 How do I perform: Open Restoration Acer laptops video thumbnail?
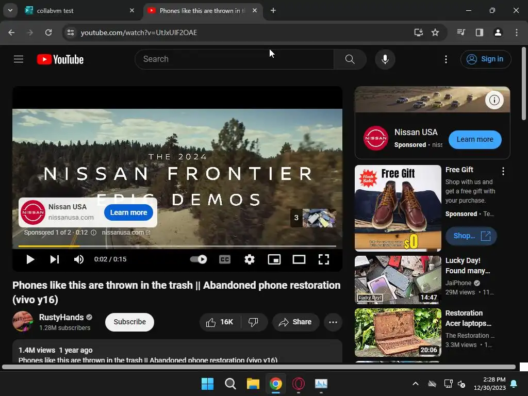pos(398,333)
